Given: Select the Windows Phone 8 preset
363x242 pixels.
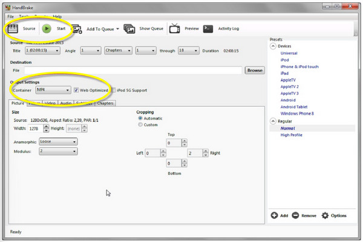Looking at the screenshot, I should click(297, 113).
